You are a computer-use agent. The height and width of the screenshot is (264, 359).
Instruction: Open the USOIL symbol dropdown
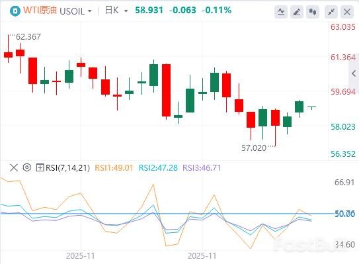tap(75, 11)
